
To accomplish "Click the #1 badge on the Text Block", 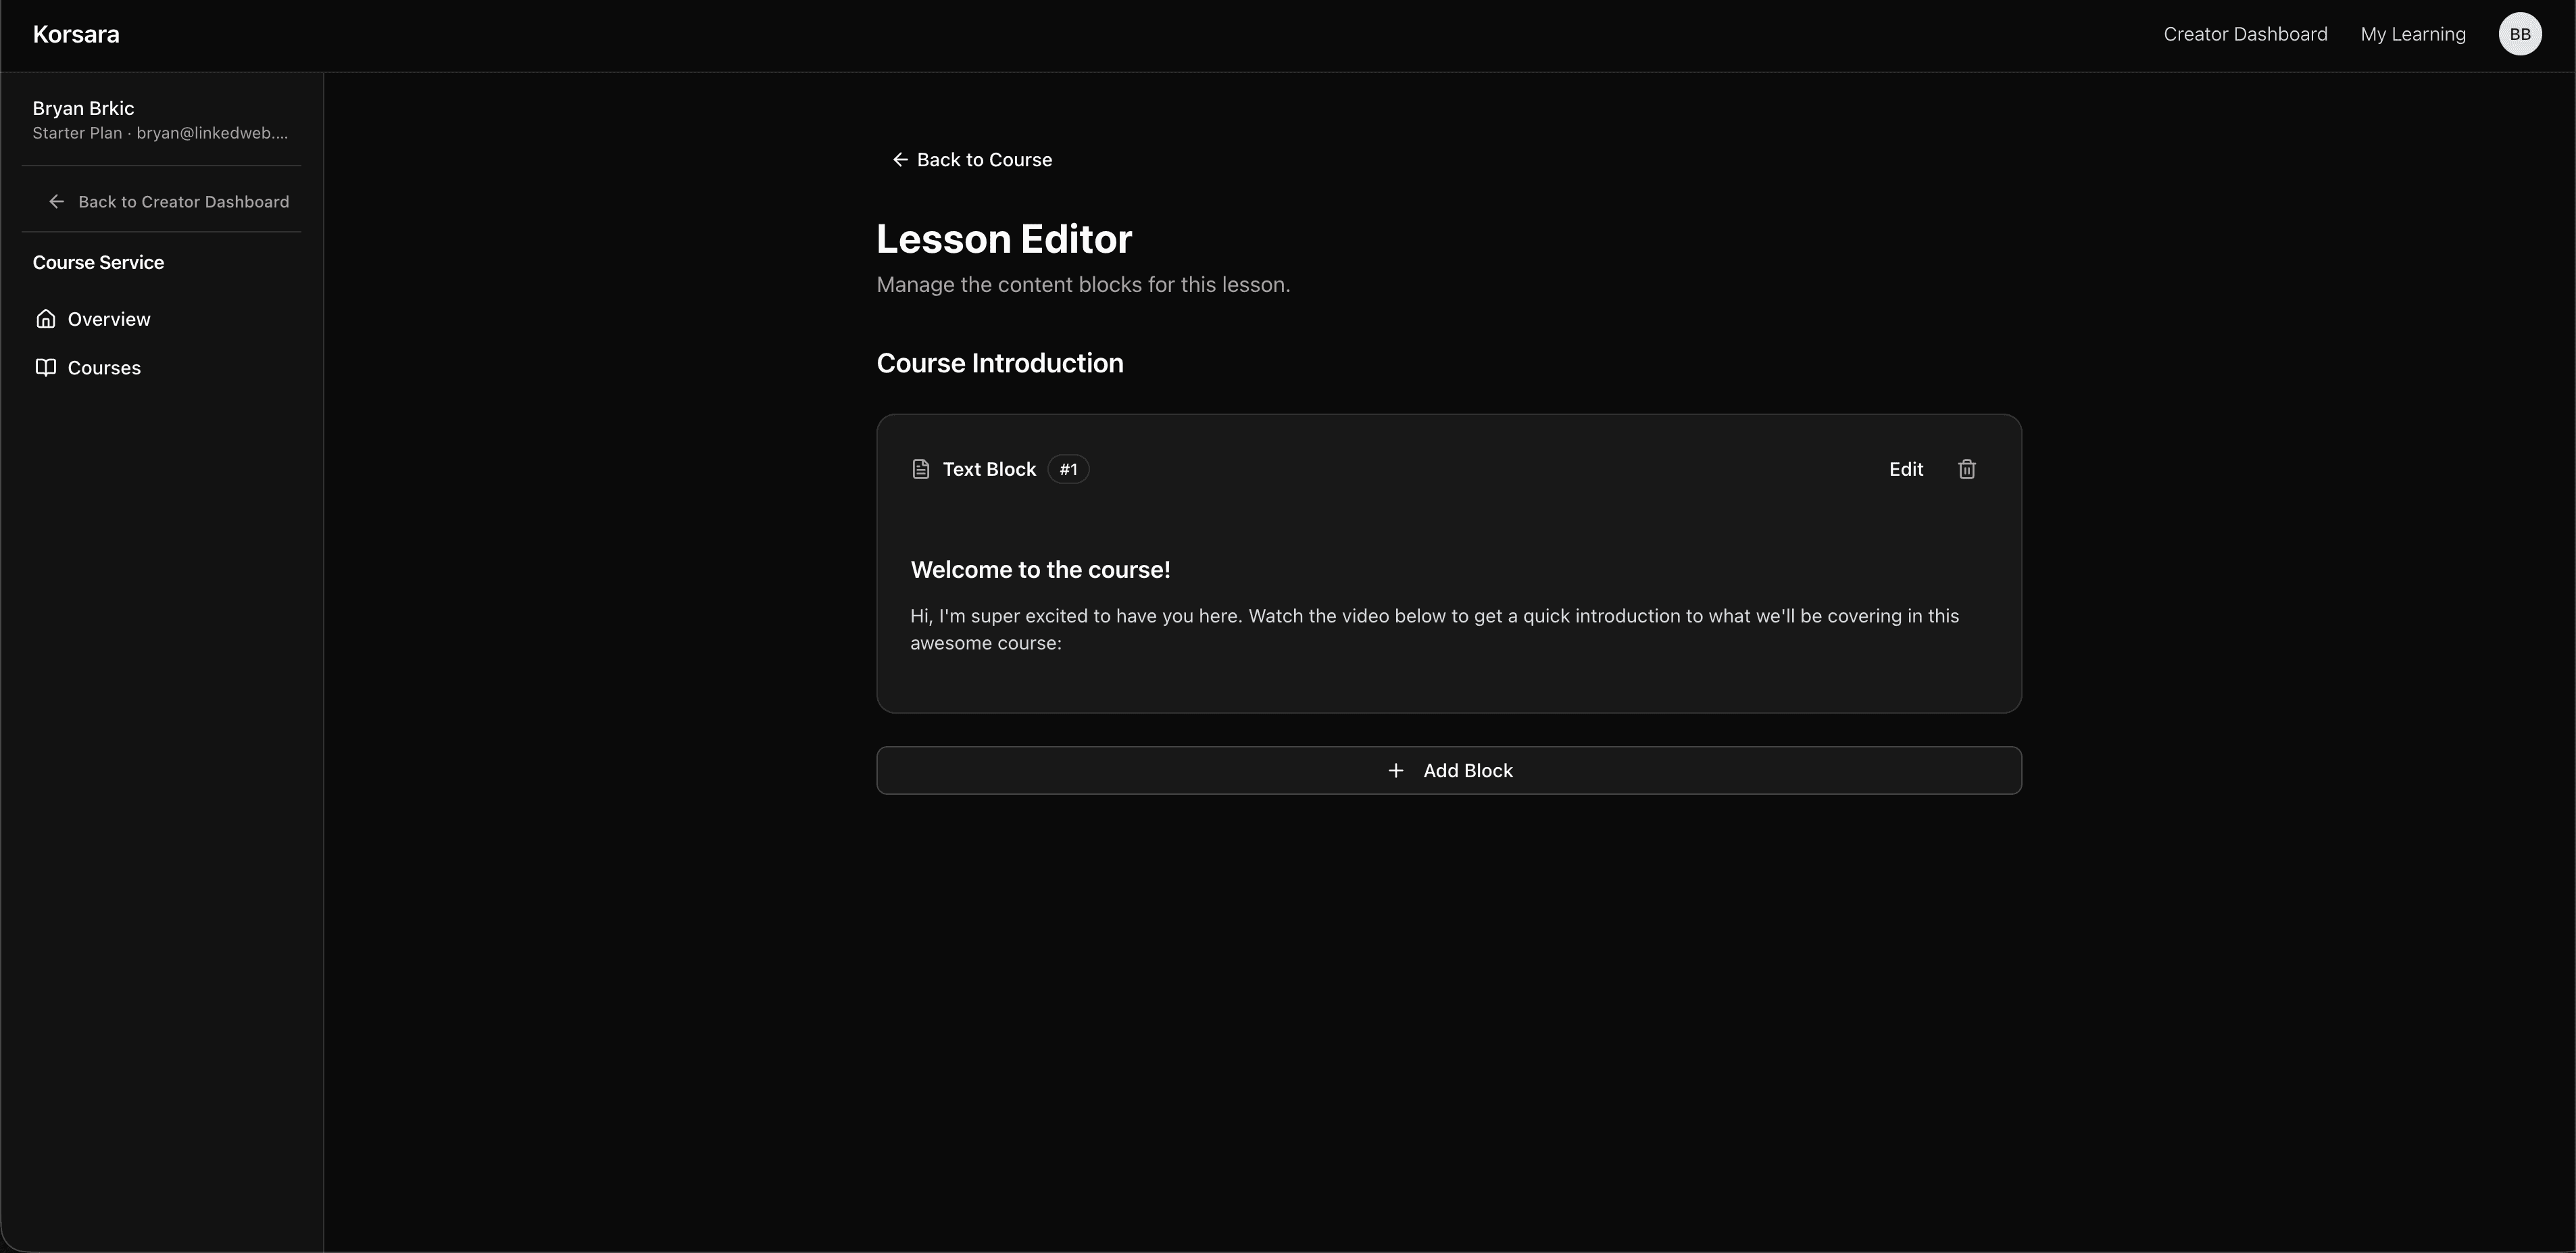I will point(1067,469).
